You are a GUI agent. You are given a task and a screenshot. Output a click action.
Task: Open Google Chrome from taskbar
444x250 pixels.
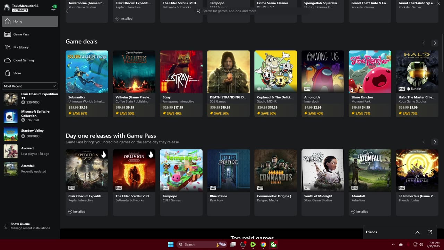coord(263,244)
